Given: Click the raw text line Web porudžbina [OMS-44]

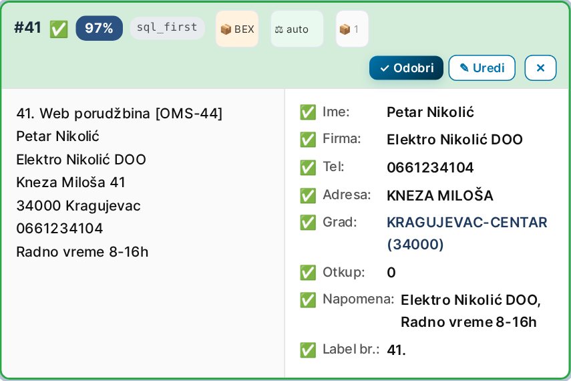Looking at the screenshot, I should tap(119, 114).
